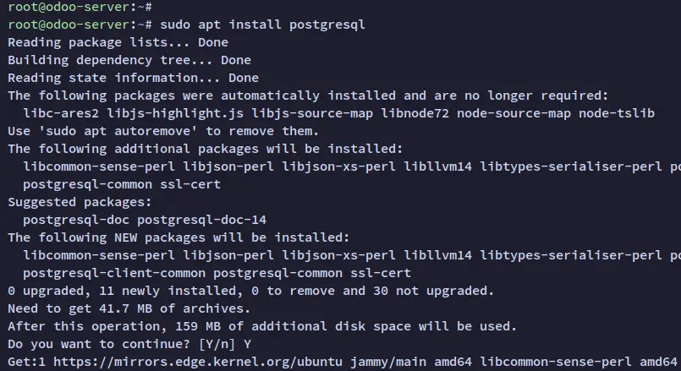This screenshot has height=371, width=681.
Task: Click the 'node-tslib' package name
Action: [617, 114]
